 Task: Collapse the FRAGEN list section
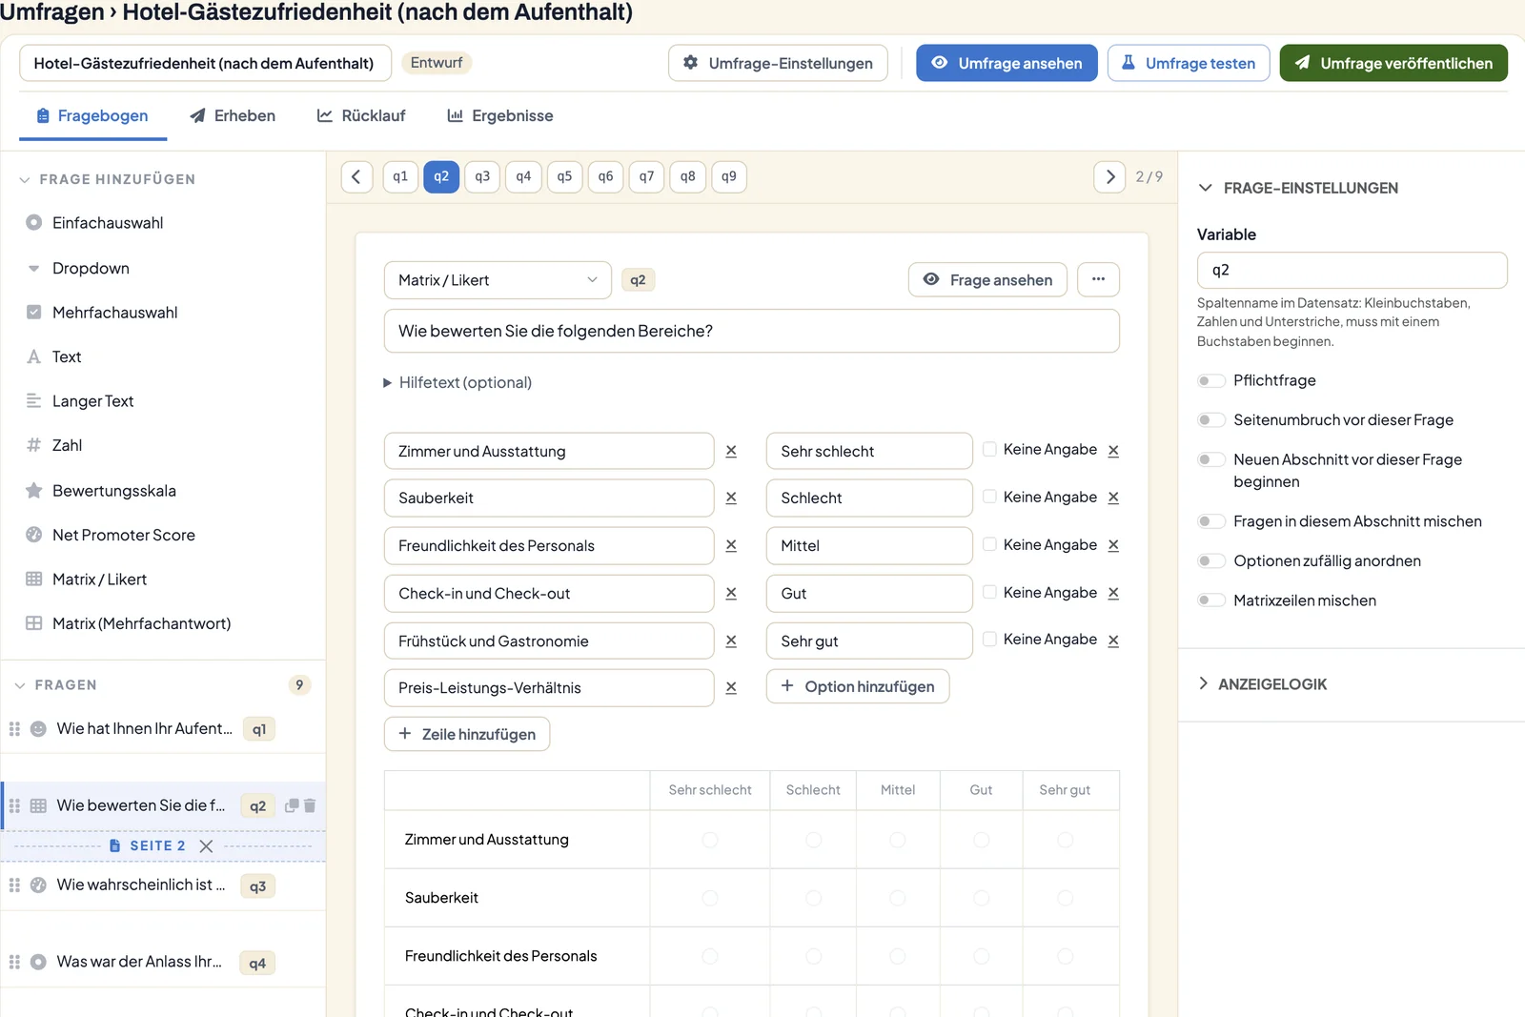click(57, 685)
